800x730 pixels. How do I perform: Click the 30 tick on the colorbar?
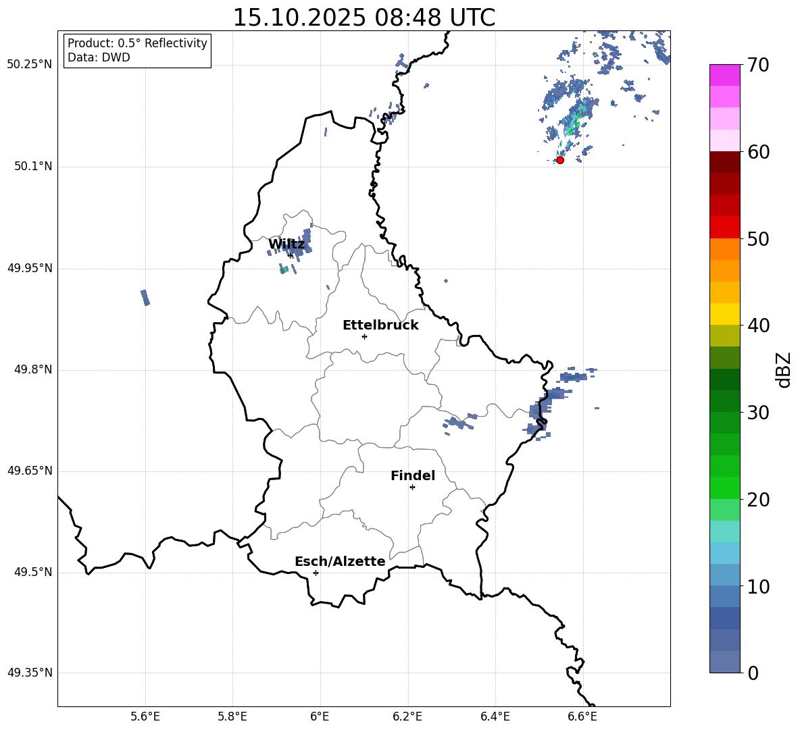pos(757,413)
